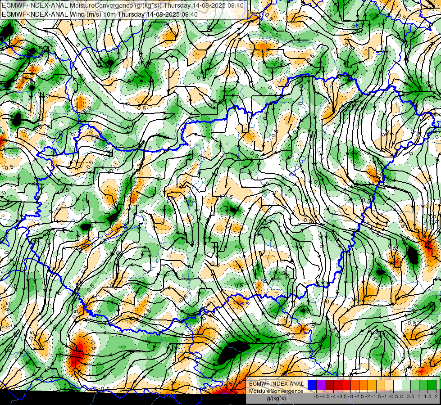Click the pale peach swatch between -1 and -0.5
This screenshot has height=405, width=441.
(x=389, y=385)
